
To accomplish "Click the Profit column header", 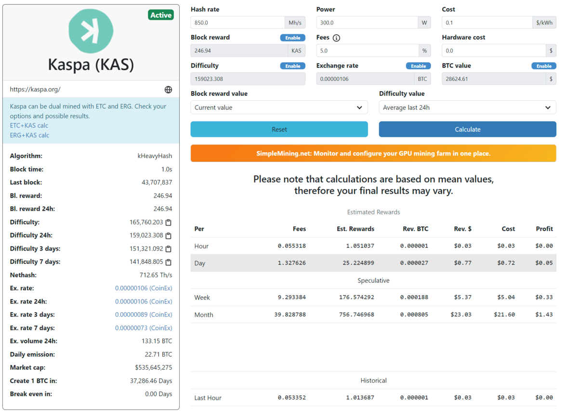I will click(544, 229).
